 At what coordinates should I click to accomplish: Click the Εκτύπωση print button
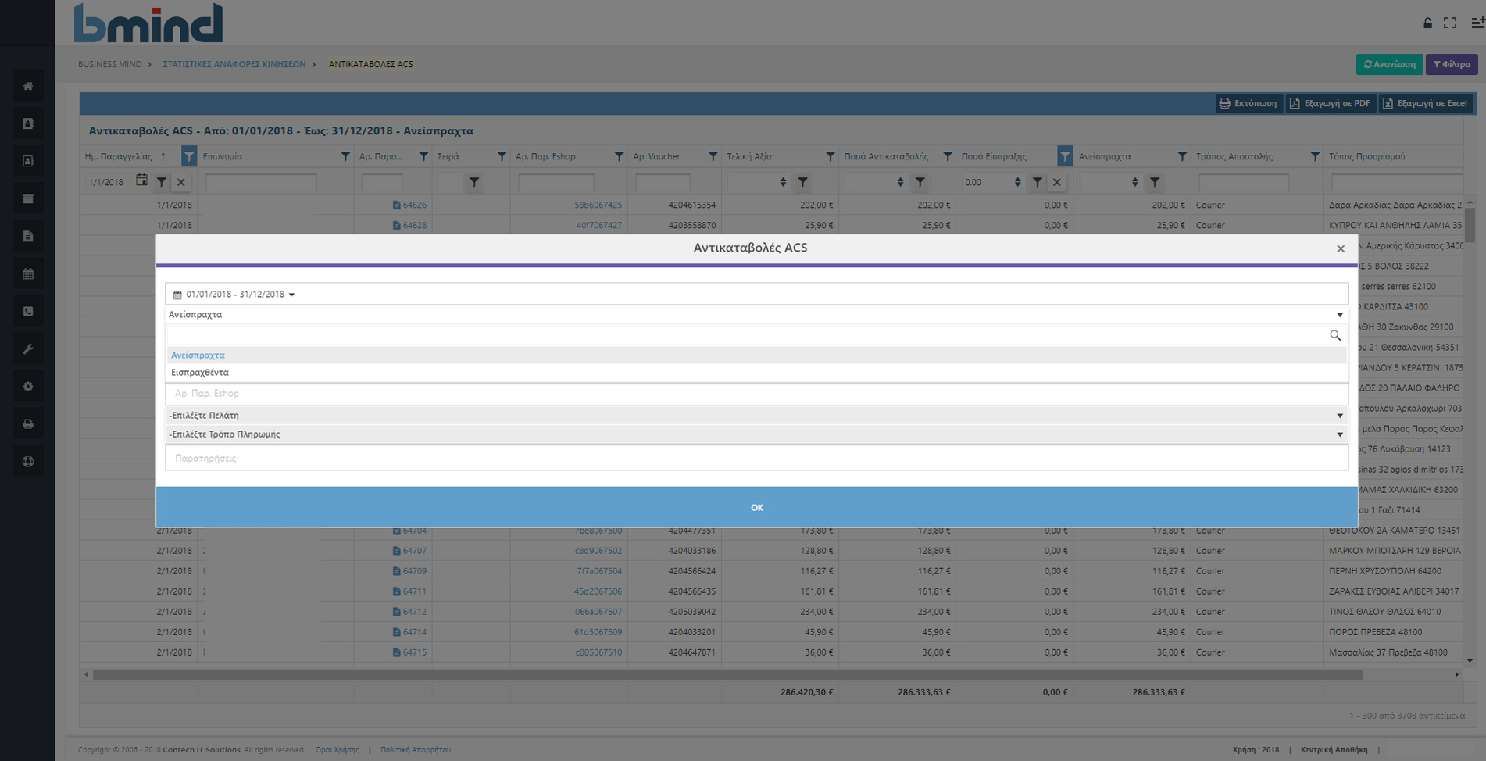1248,103
